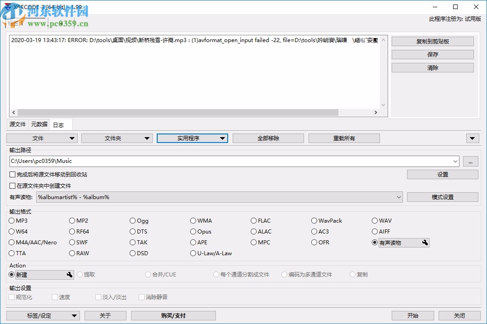Click the wrench icon beside 有声读物 format
This screenshot has width=487, height=324.
pos(425,243)
